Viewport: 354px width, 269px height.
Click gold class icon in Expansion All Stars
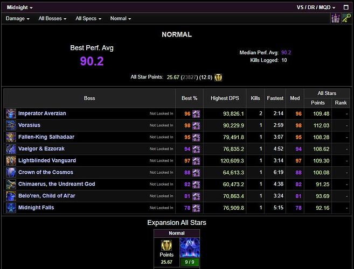(x=166, y=245)
